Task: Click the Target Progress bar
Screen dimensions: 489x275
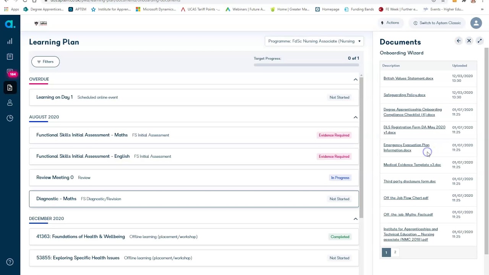Action: click(x=306, y=65)
